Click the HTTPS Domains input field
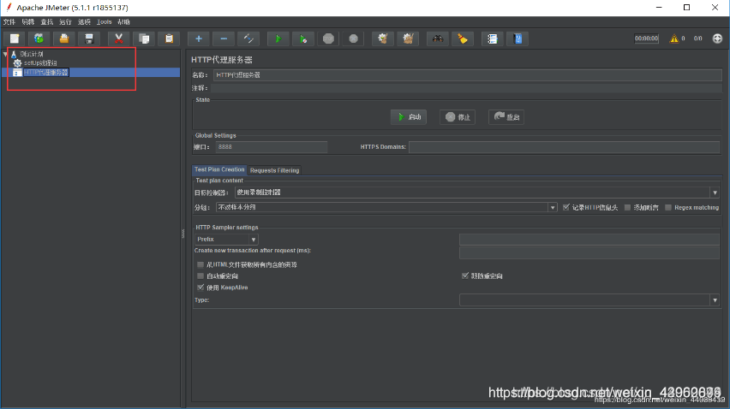 pyautogui.click(x=565, y=147)
